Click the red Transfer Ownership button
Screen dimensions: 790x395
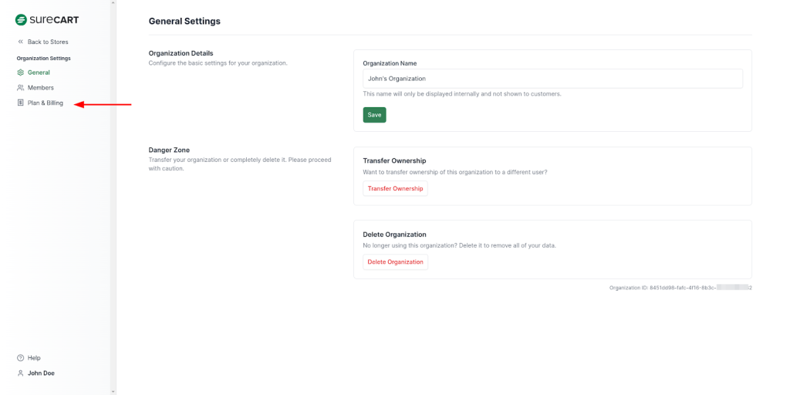point(395,189)
